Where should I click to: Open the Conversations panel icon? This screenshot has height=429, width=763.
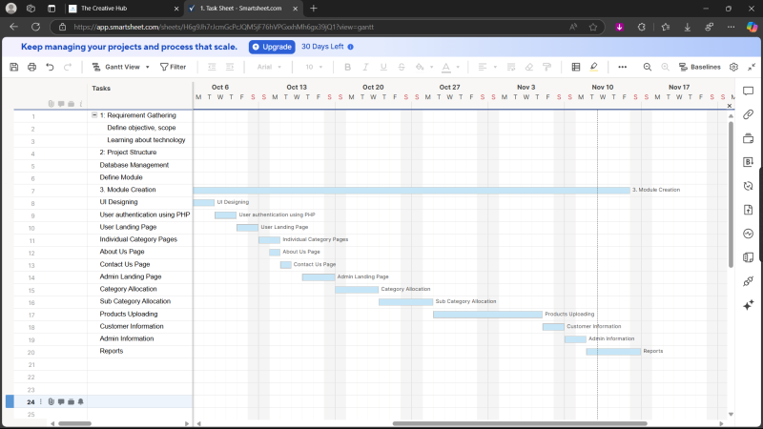point(749,91)
